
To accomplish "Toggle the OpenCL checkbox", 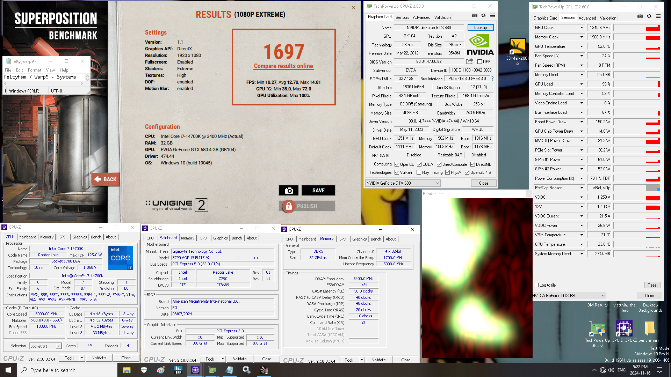I will tap(397, 164).
